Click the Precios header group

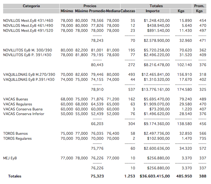tap(90, 6)
